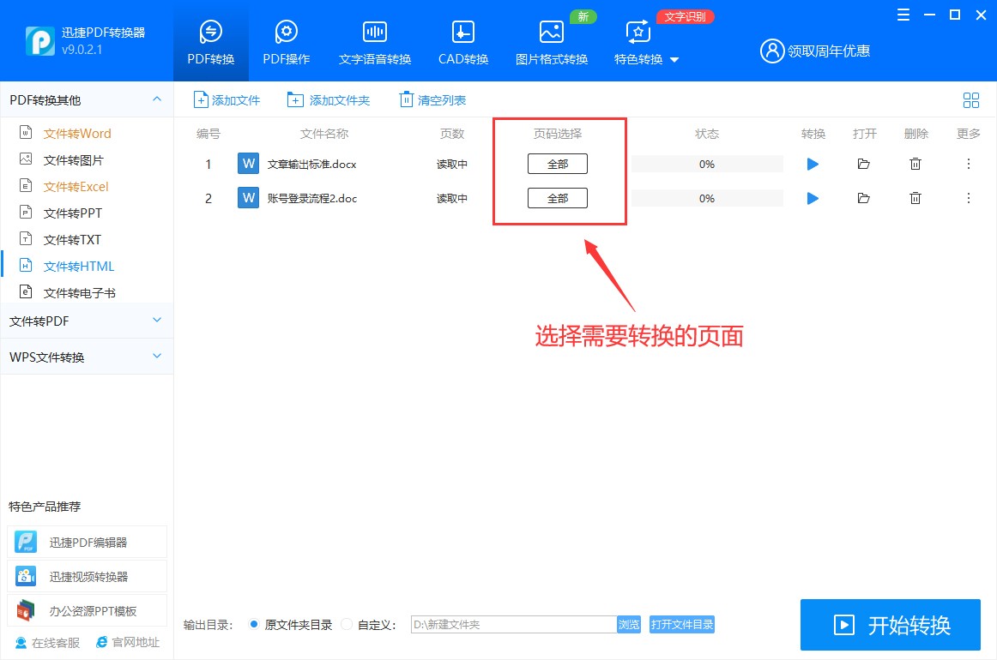Click the 添加文件夹 toolbar button
This screenshot has height=660, width=997.
(329, 99)
